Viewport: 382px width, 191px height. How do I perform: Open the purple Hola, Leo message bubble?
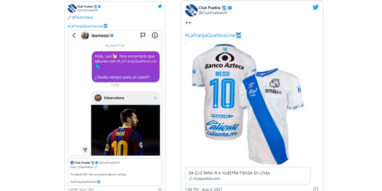tap(126, 67)
